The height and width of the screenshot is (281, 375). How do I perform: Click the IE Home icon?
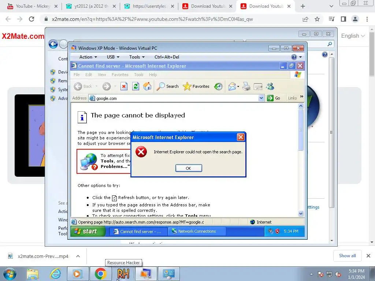pos(147,86)
